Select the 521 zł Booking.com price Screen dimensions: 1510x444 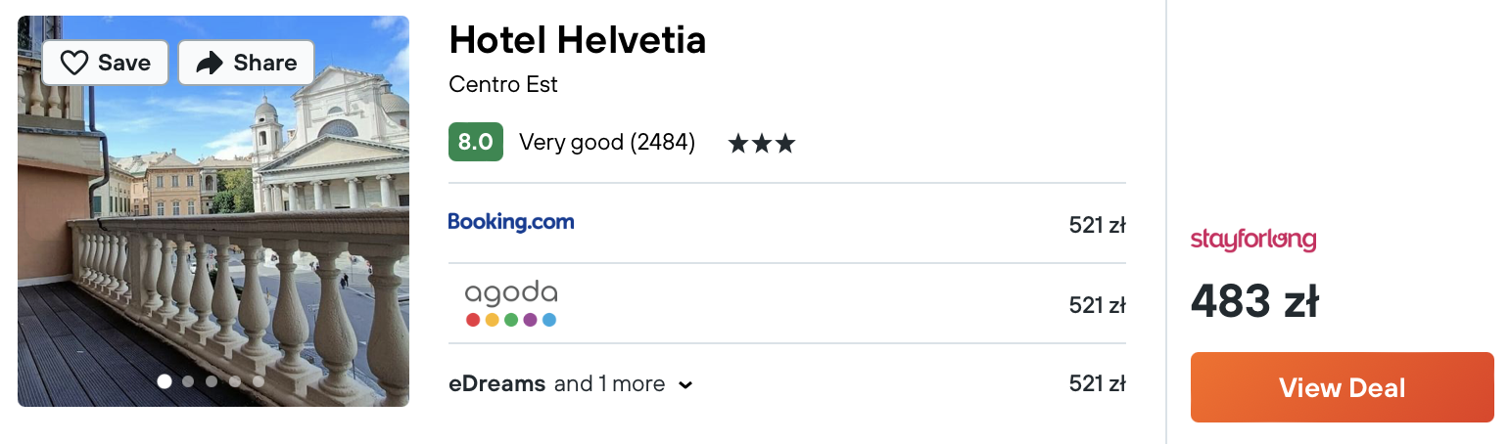pyautogui.click(x=1098, y=225)
